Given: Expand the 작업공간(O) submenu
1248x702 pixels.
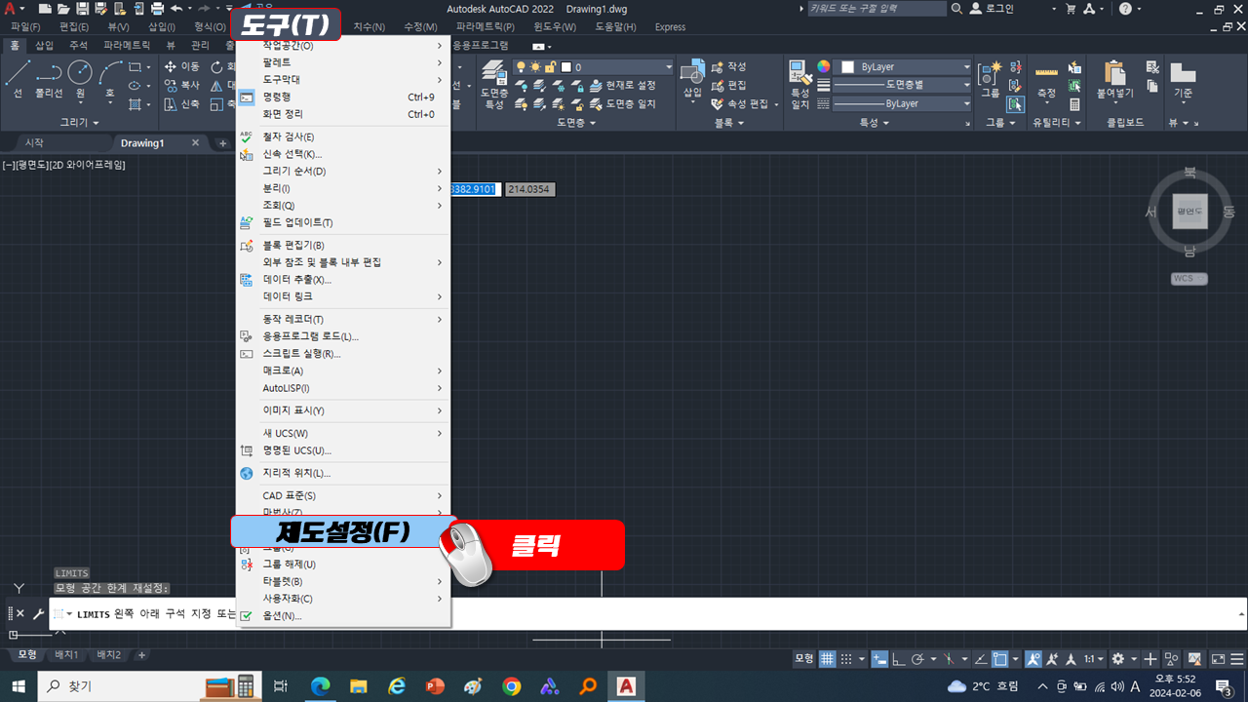Looking at the screenshot, I should pyautogui.click(x=343, y=46).
